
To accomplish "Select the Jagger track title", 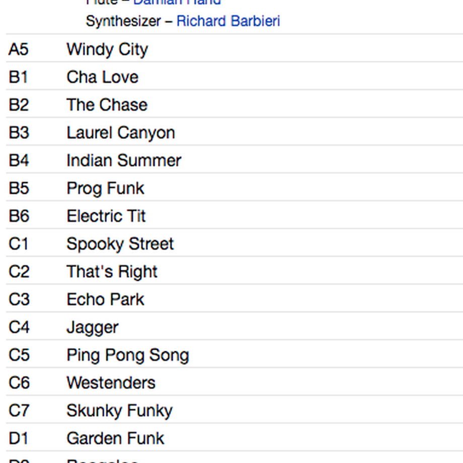I will pos(93,327).
